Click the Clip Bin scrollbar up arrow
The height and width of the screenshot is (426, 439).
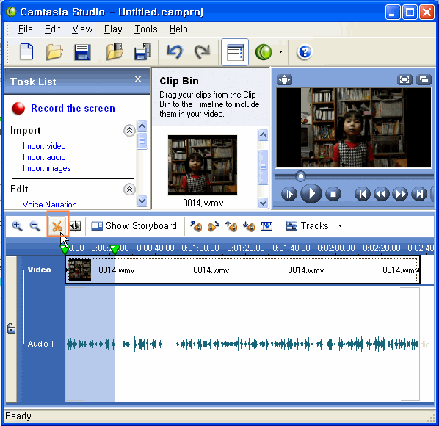click(x=263, y=135)
